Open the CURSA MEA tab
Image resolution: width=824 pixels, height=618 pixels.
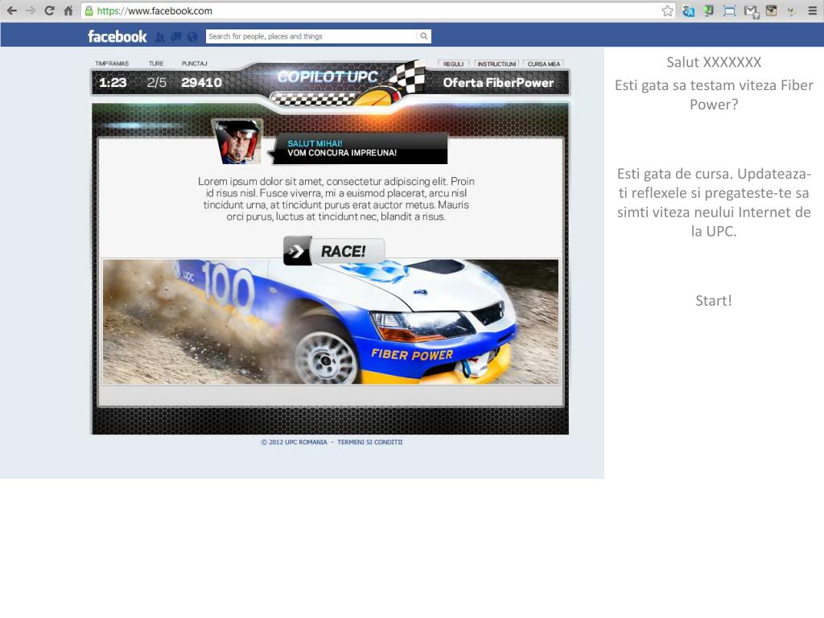click(x=544, y=64)
